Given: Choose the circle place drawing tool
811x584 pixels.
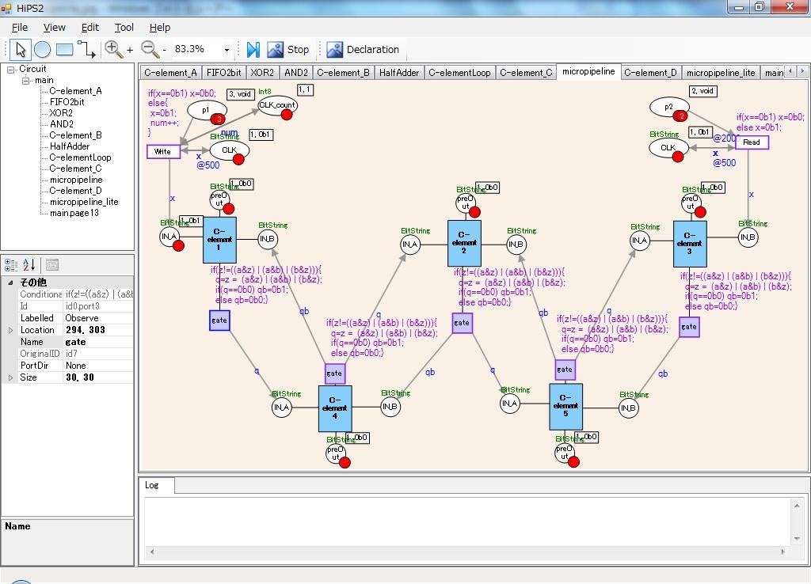Looking at the screenshot, I should [43, 50].
